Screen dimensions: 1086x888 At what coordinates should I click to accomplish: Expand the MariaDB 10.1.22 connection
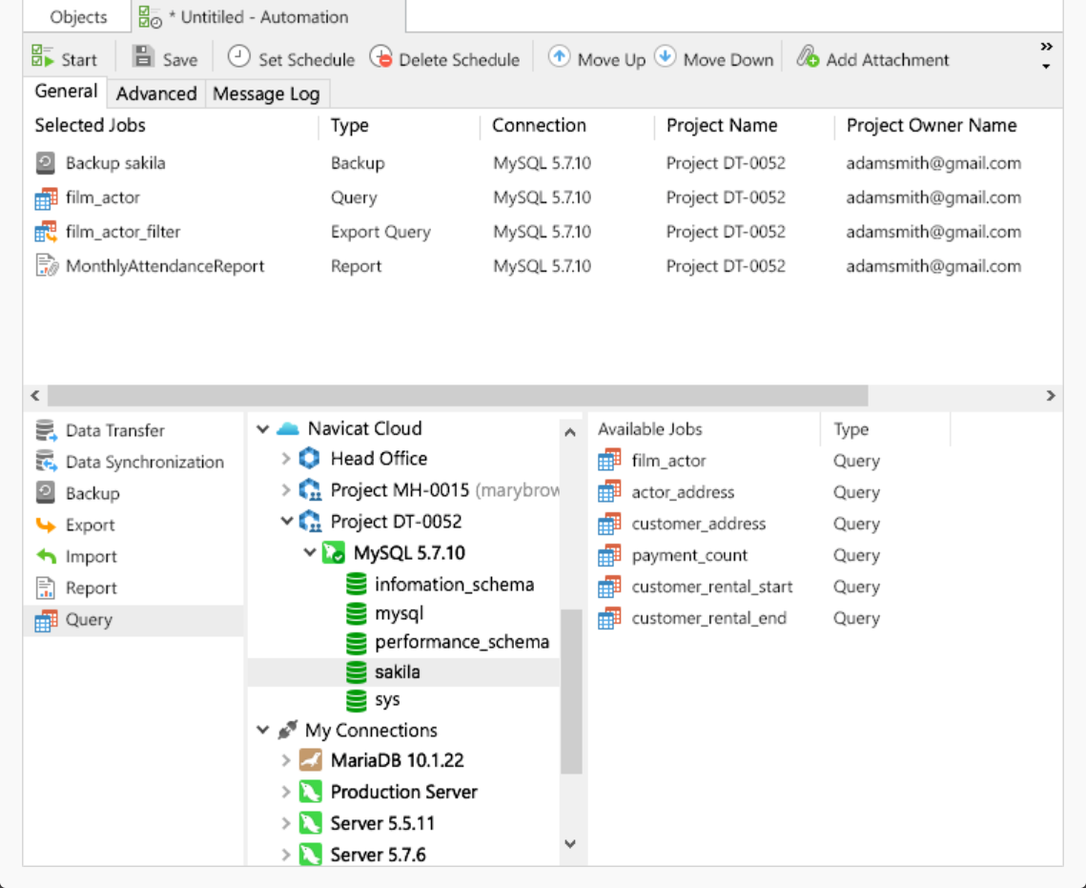(x=286, y=761)
